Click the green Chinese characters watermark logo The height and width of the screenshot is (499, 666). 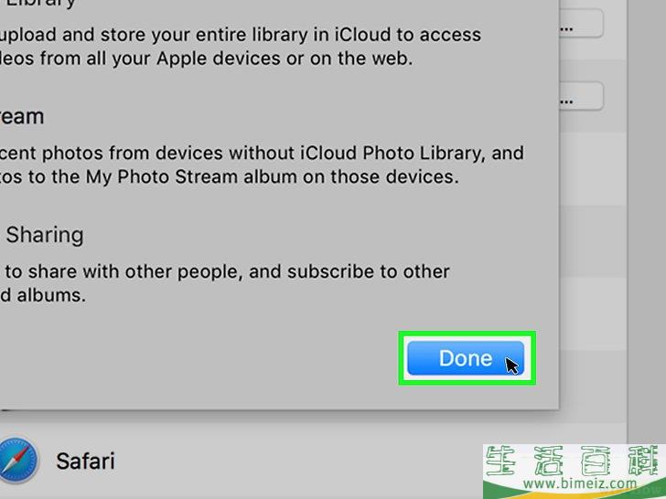[575, 461]
